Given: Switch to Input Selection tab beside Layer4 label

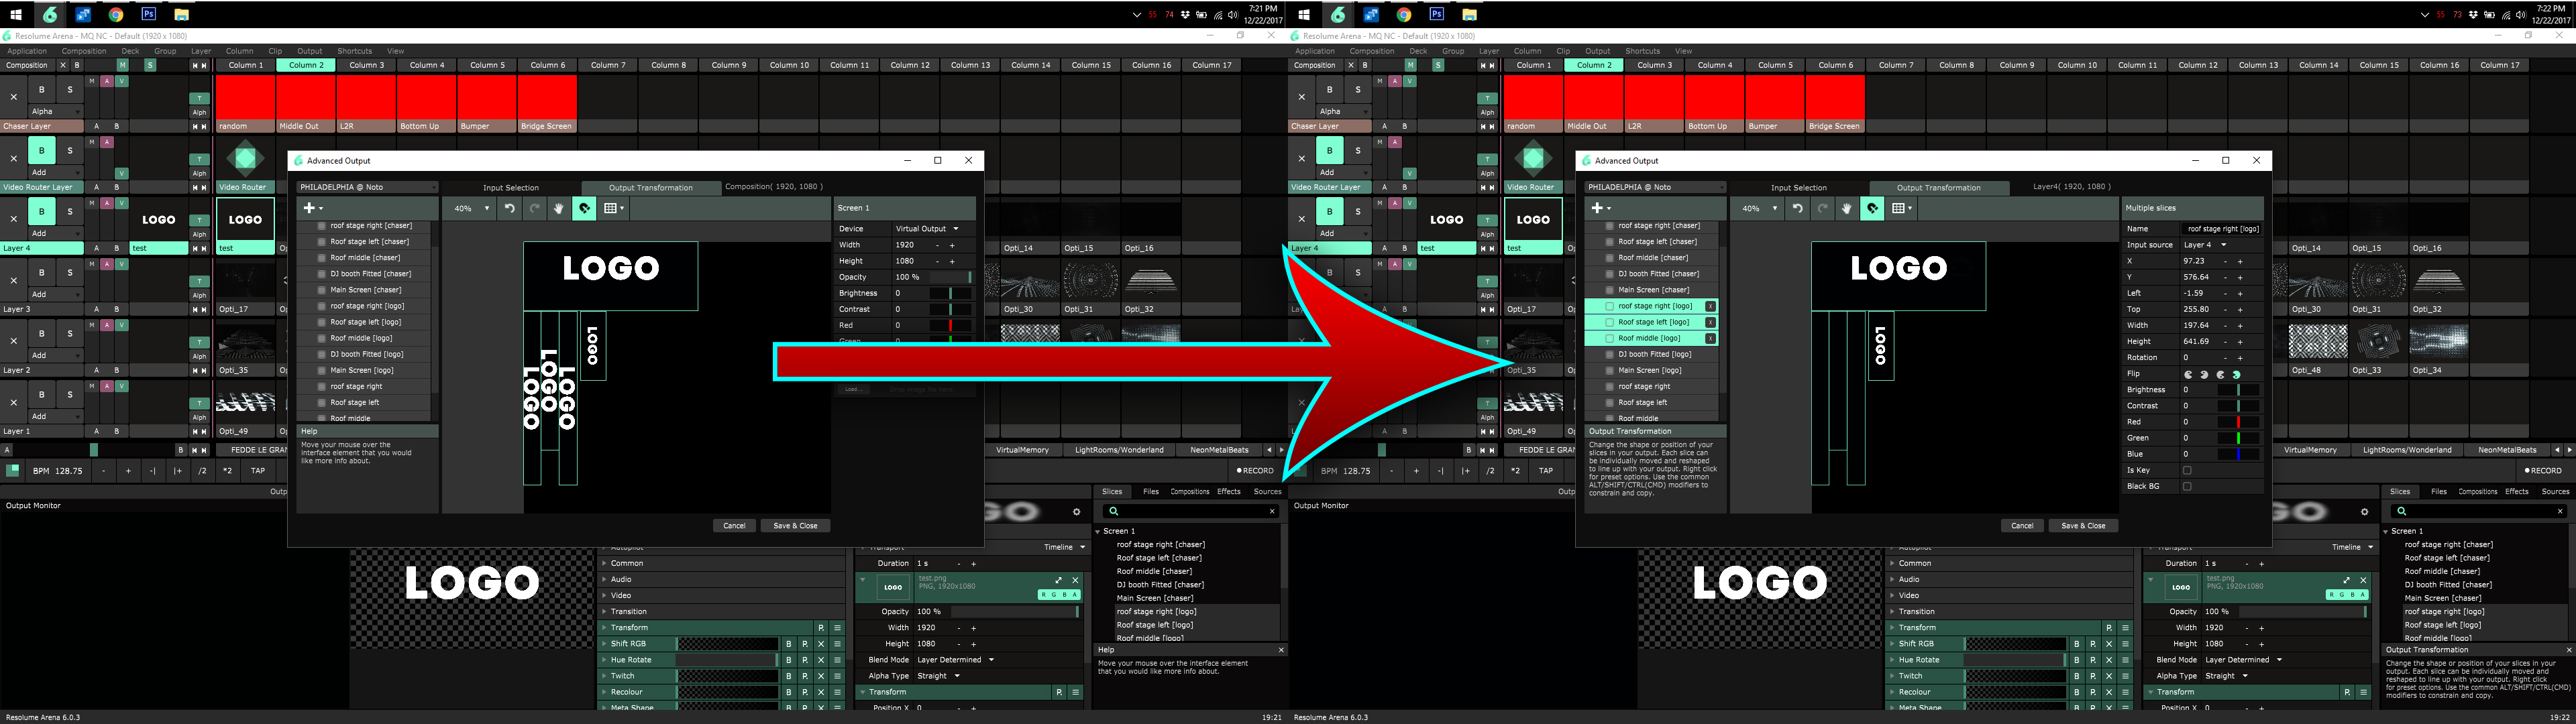Looking at the screenshot, I should point(1798,188).
